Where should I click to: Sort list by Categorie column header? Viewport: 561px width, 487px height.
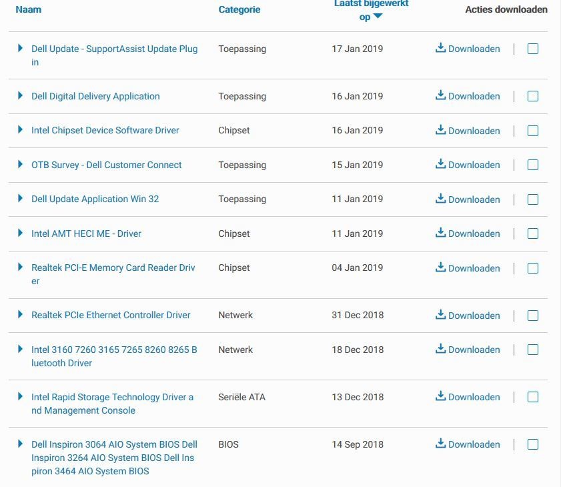click(239, 9)
